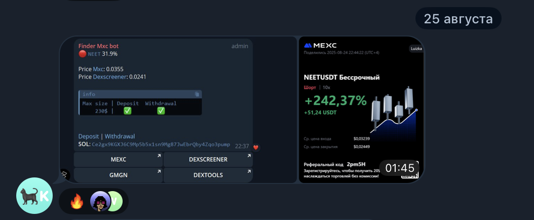Click the '25 августа' date badge

click(x=458, y=19)
